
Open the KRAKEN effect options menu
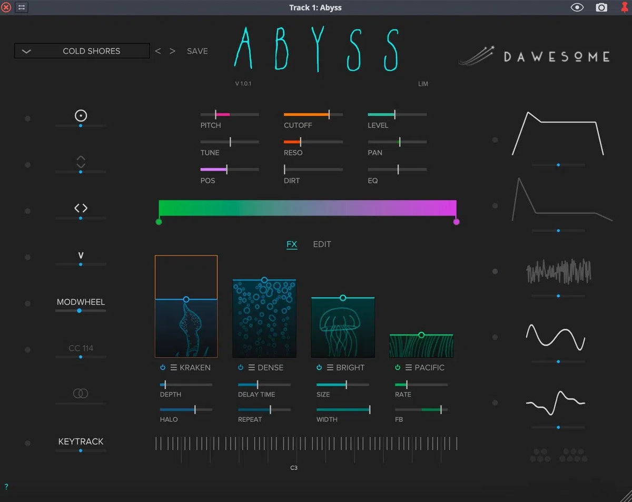point(174,368)
